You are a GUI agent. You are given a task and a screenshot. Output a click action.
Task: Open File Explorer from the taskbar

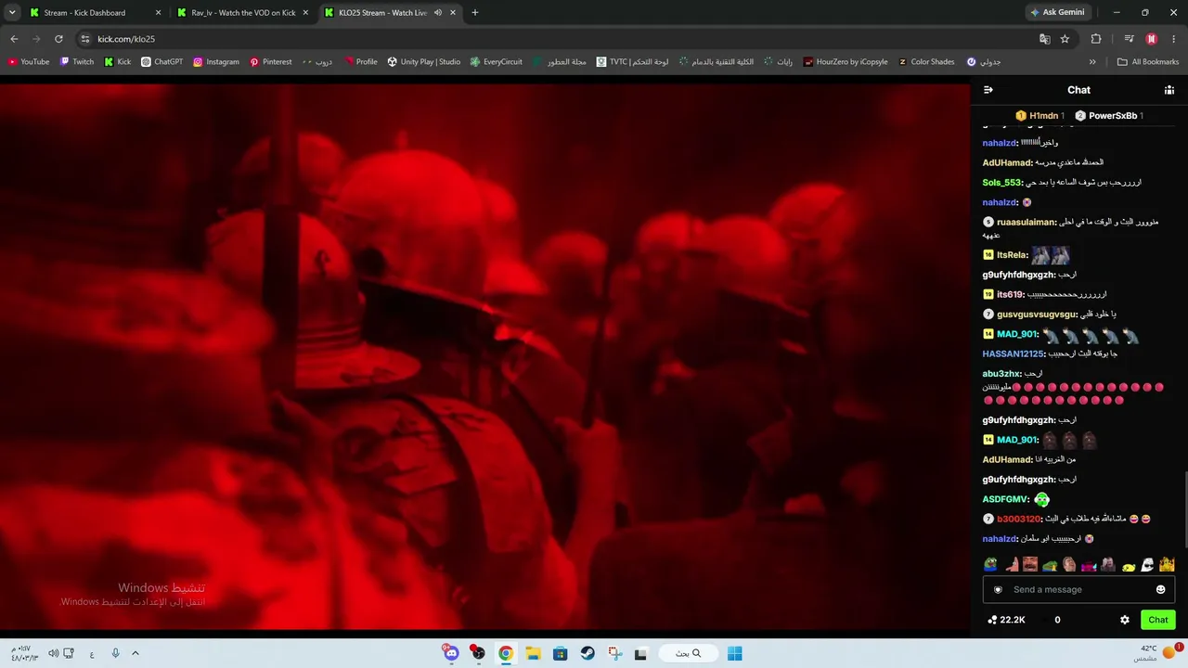(533, 653)
